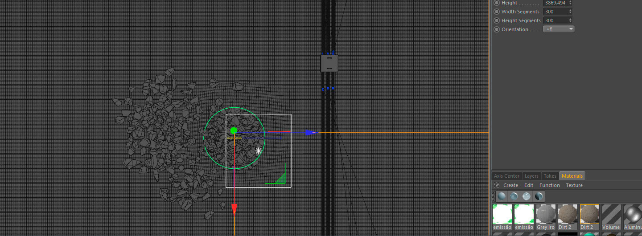Switch to the Axis Center tab

506,176
